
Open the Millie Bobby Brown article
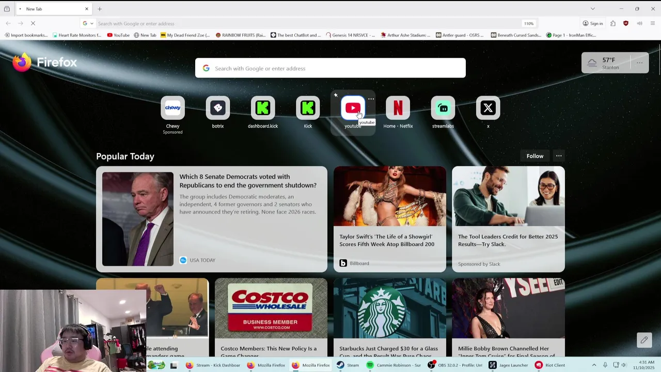coord(508,317)
